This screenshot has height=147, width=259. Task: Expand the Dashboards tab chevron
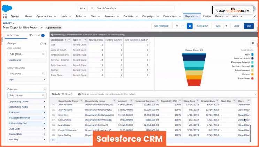coord(180,16)
